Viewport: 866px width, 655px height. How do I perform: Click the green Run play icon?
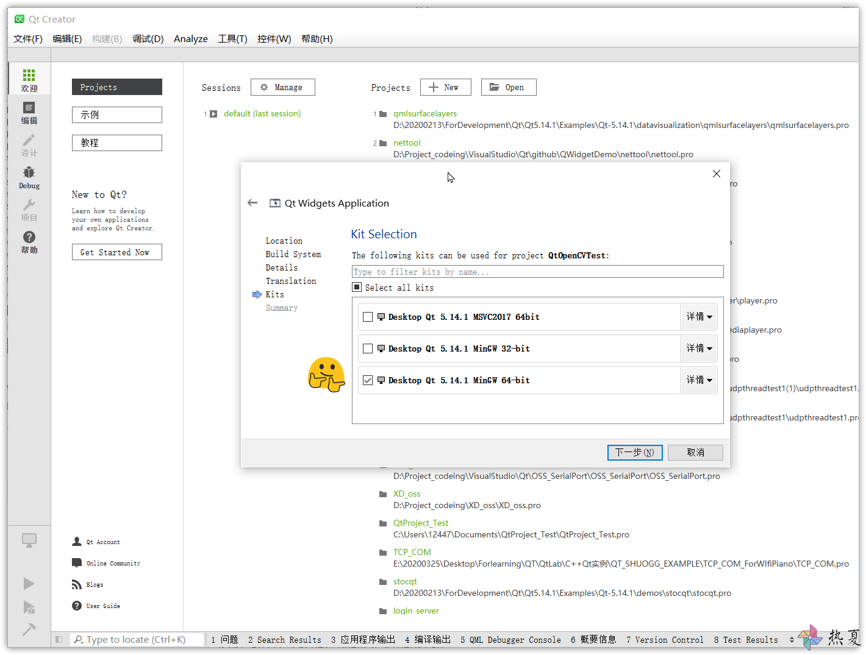[29, 584]
